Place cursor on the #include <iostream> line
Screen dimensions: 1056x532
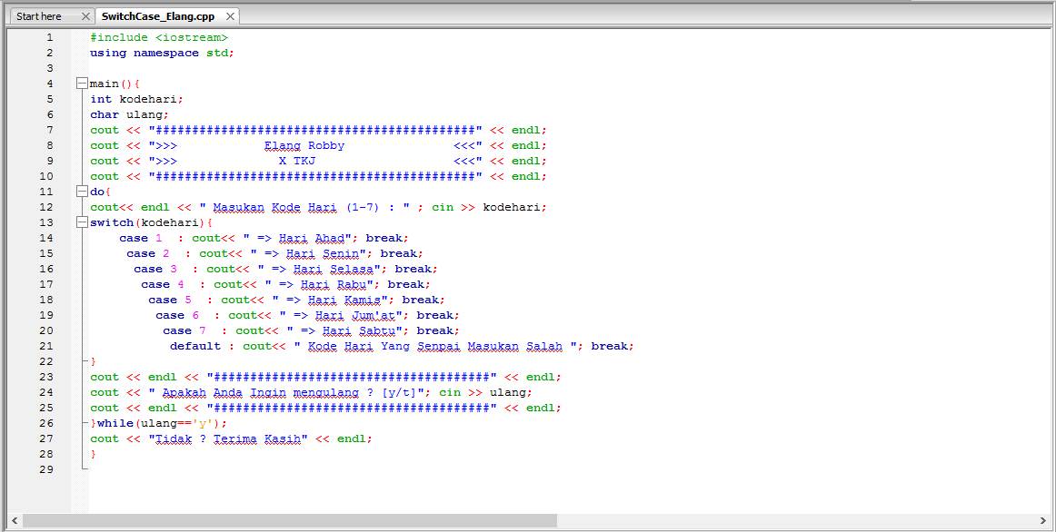coord(158,36)
